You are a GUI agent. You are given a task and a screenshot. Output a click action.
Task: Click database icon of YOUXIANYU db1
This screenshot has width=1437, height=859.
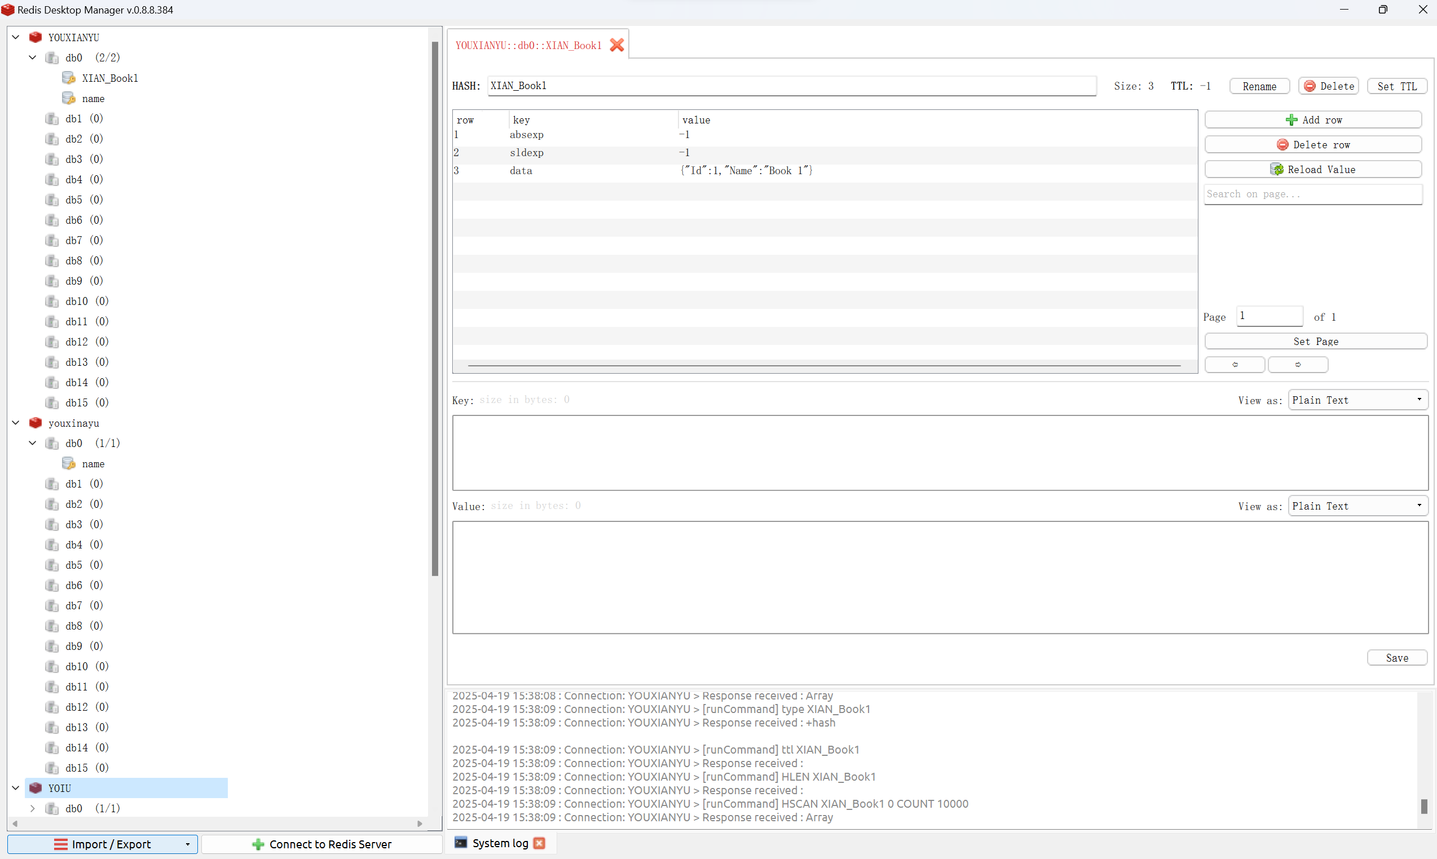(x=52, y=118)
